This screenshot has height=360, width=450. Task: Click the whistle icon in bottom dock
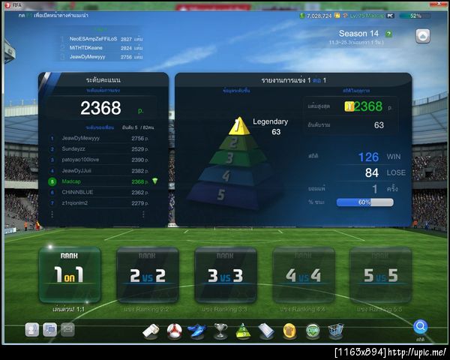point(151,331)
